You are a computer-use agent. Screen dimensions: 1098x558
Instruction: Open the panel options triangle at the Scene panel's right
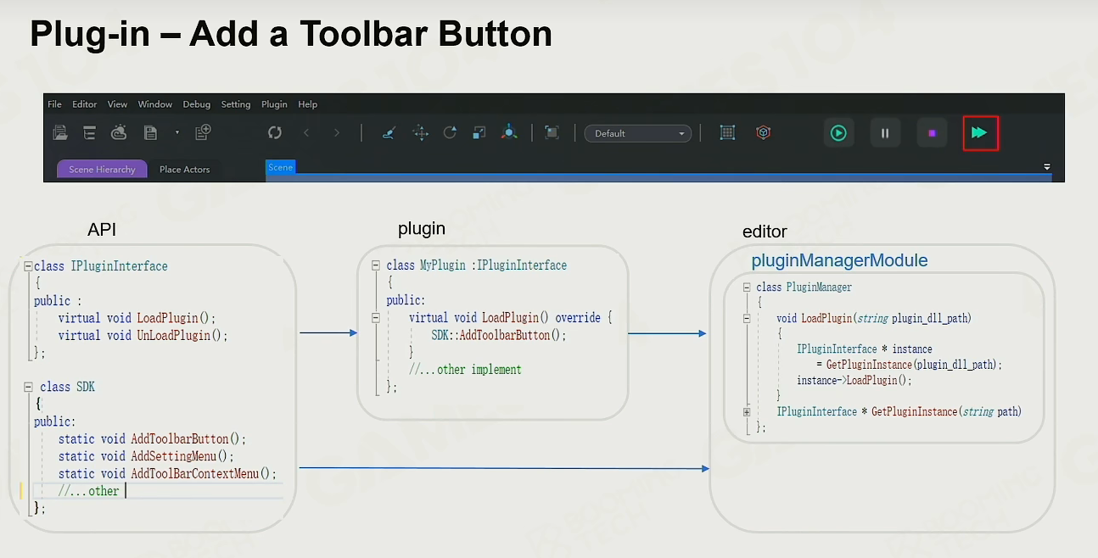coord(1047,167)
